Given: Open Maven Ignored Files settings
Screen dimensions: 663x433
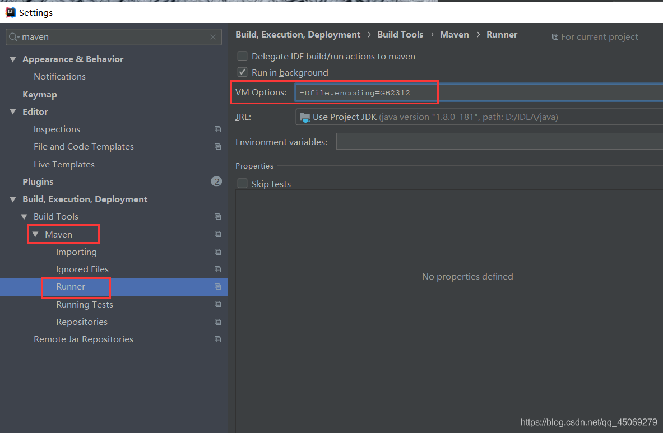Looking at the screenshot, I should [x=82, y=269].
